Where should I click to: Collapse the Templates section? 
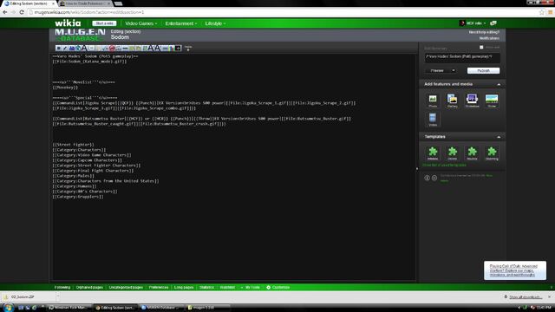(x=499, y=137)
